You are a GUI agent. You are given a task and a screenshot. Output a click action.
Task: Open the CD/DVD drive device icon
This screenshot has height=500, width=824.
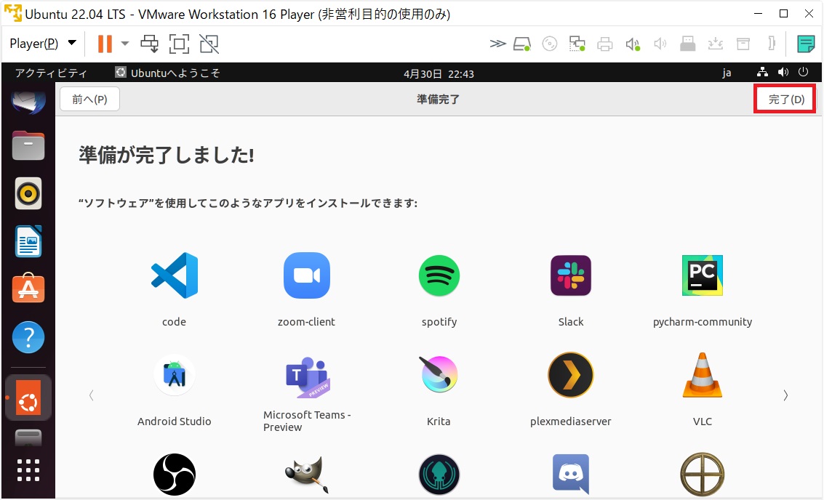(x=550, y=44)
